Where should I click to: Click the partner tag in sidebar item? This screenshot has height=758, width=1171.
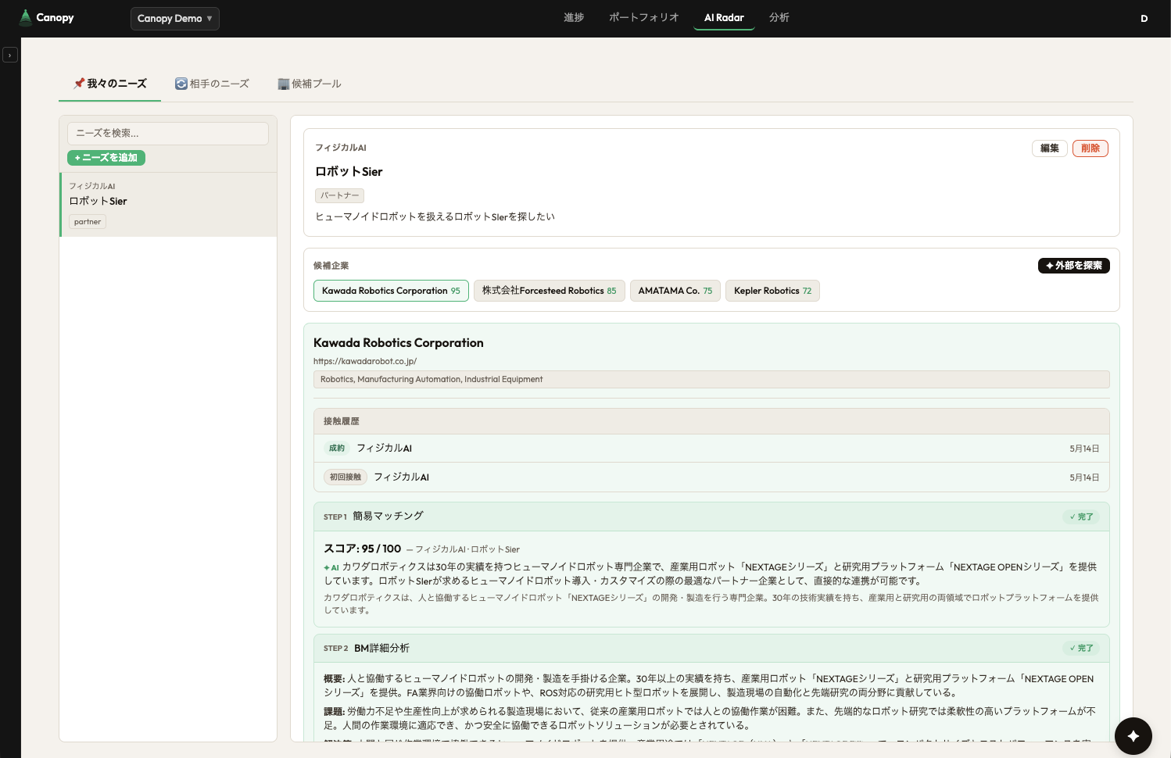coord(88,222)
